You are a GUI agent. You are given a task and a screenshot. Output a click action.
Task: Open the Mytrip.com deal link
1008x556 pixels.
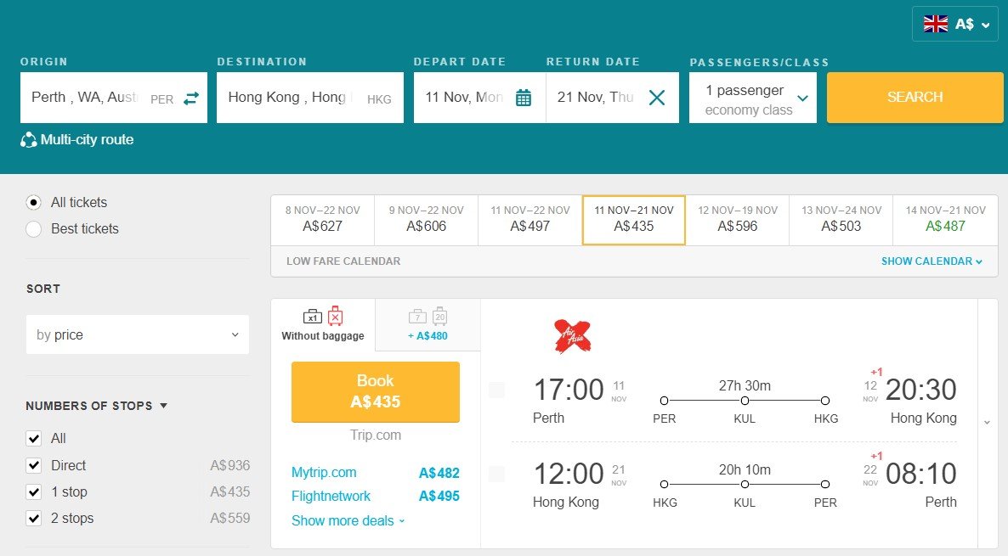[x=324, y=473]
